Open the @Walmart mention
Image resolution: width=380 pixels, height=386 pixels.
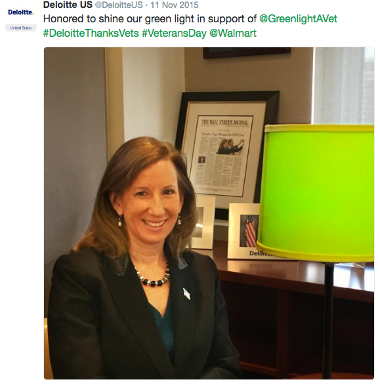pos(233,33)
